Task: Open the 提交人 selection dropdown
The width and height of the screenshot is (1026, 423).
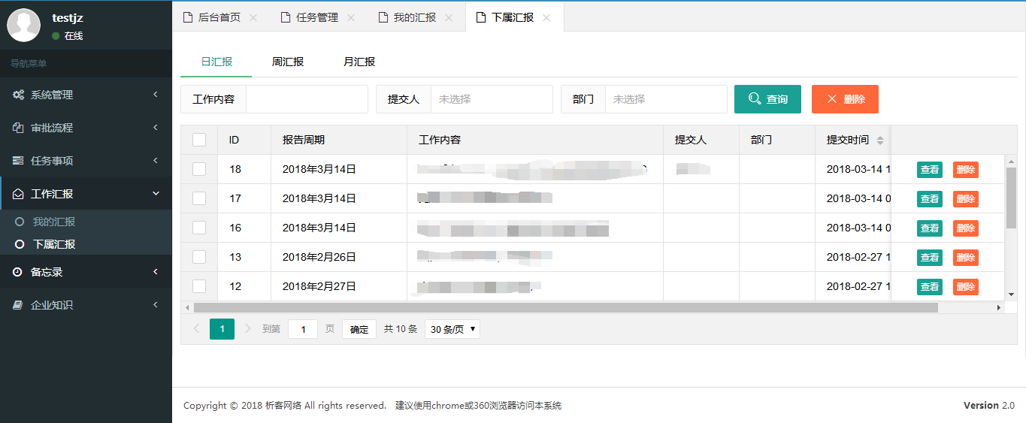Action: 491,99
